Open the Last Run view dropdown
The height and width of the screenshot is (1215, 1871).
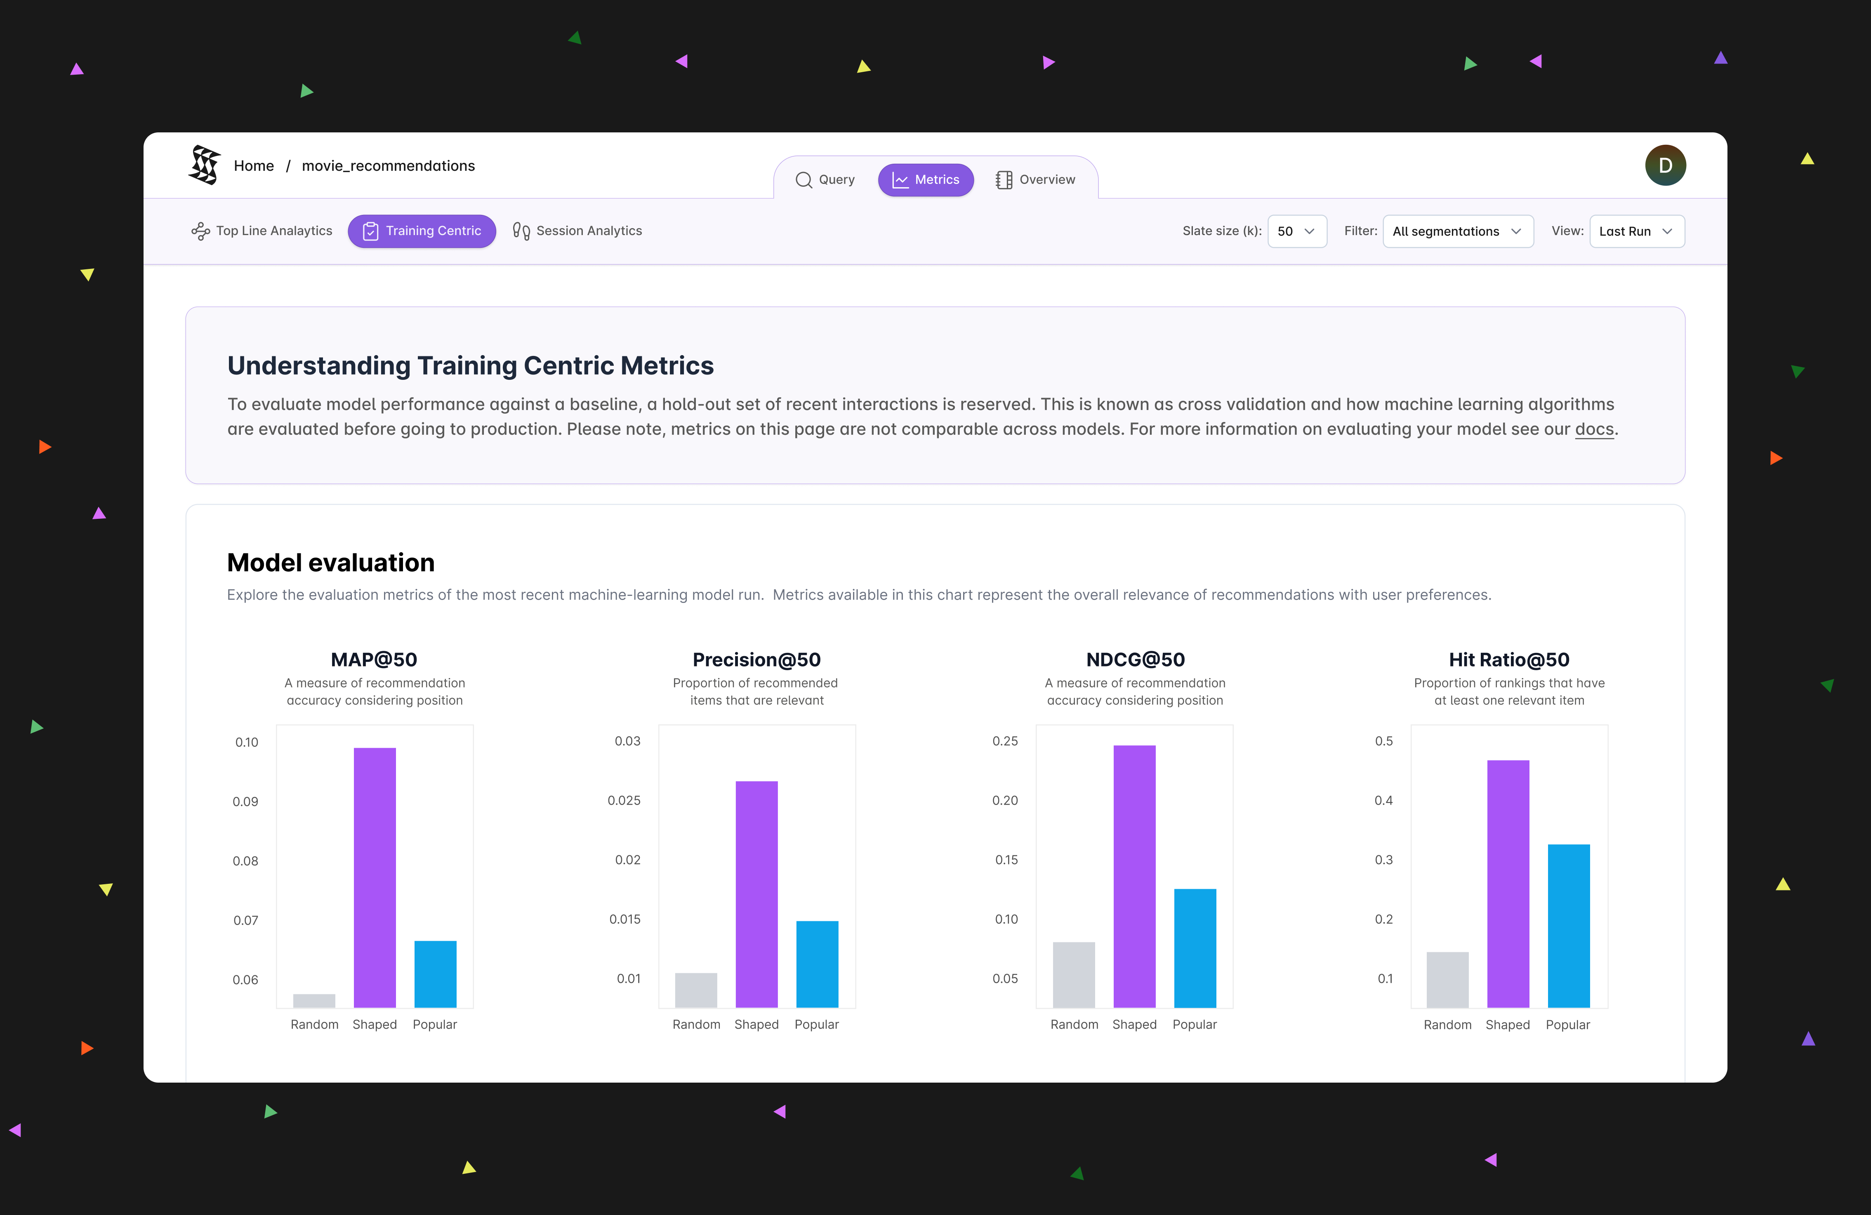tap(1636, 231)
